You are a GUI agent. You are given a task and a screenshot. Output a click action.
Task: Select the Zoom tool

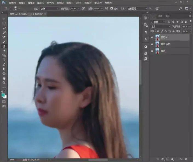pos(4,83)
